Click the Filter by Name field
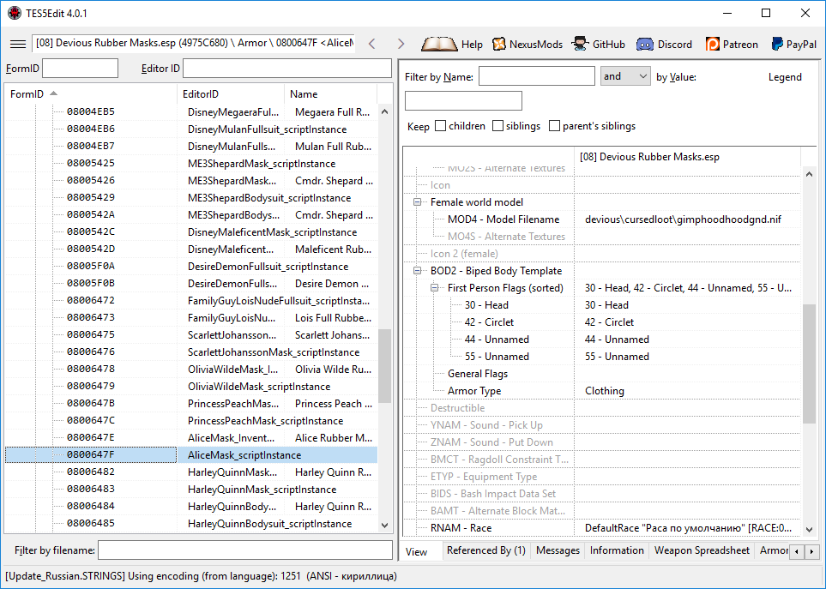This screenshot has width=826, height=589. (x=537, y=76)
